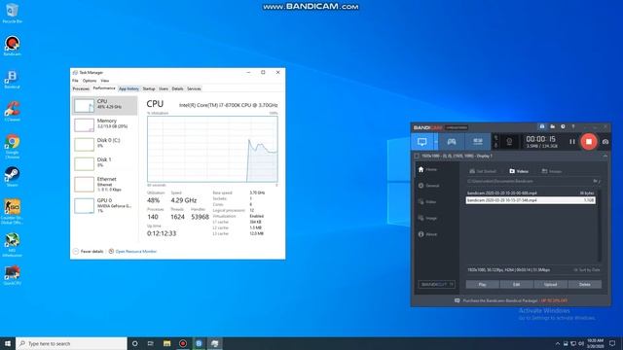Screen dimensions: 623x350
Task: Click Edit button in Bandicam
Action: [516, 284]
